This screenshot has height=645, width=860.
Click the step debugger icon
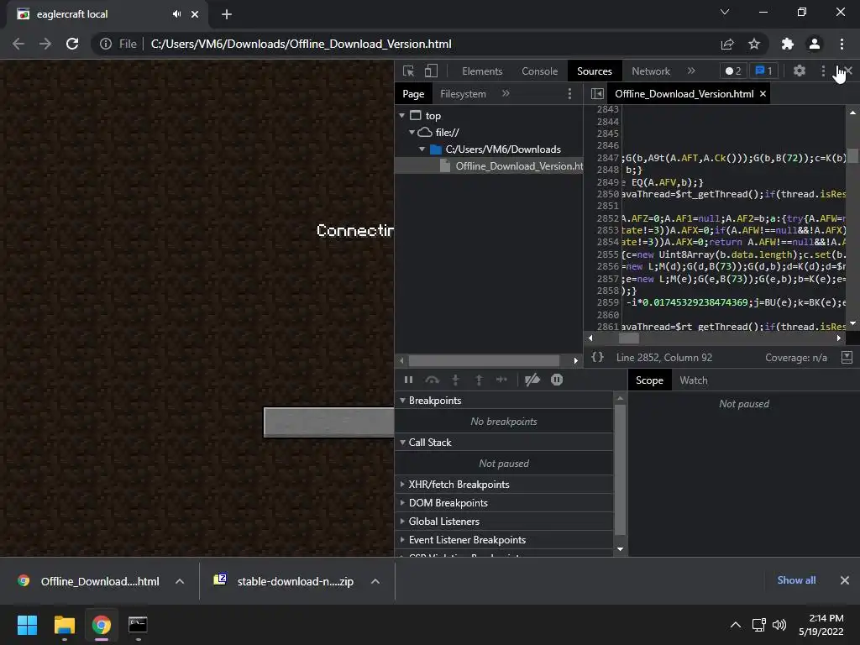pos(501,380)
